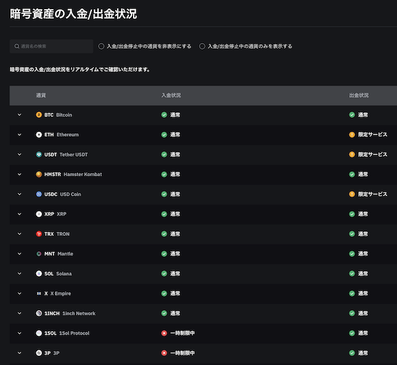Expand the 1INCH row chevron
Screen dimensions: 397x365
click(19, 313)
